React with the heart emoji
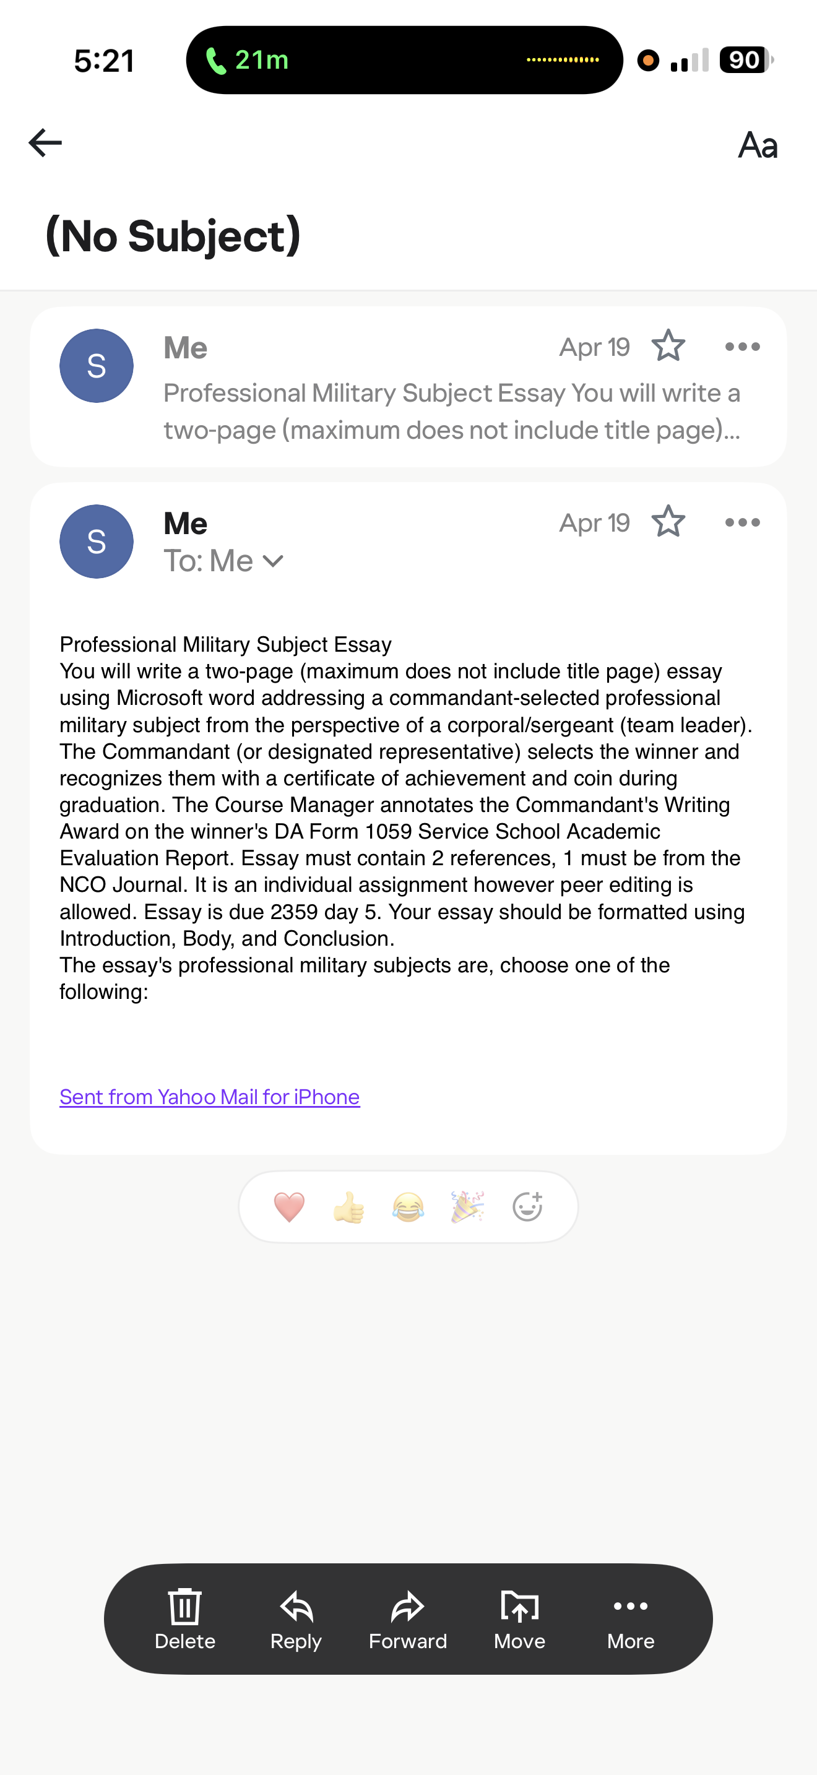 pyautogui.click(x=289, y=1207)
